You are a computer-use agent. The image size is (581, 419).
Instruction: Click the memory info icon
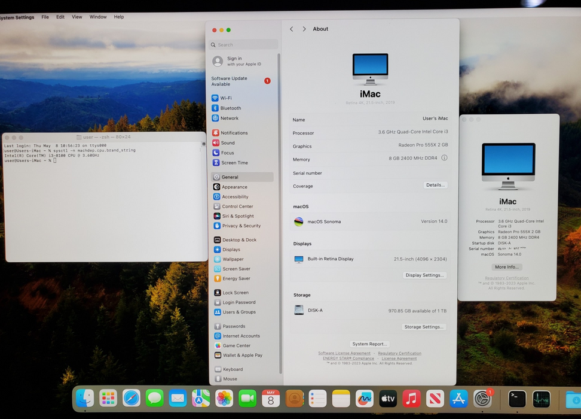click(444, 158)
